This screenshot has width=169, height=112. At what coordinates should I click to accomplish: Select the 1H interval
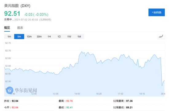coord(49,37)
